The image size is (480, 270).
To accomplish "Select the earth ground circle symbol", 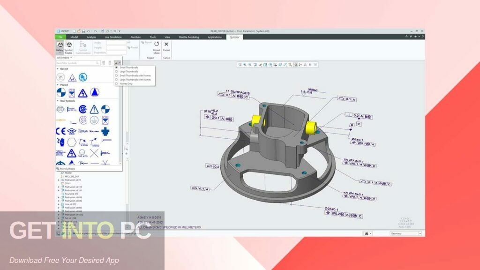I will 94,120.
